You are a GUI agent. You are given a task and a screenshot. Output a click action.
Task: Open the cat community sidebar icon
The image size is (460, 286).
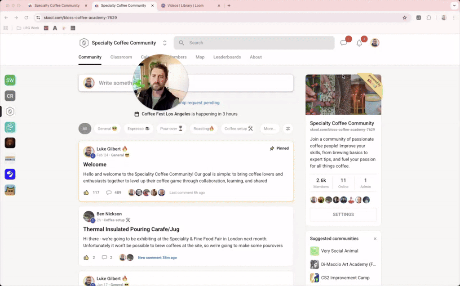click(10, 190)
